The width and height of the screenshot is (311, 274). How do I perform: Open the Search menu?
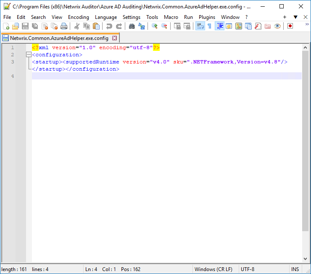point(38,17)
